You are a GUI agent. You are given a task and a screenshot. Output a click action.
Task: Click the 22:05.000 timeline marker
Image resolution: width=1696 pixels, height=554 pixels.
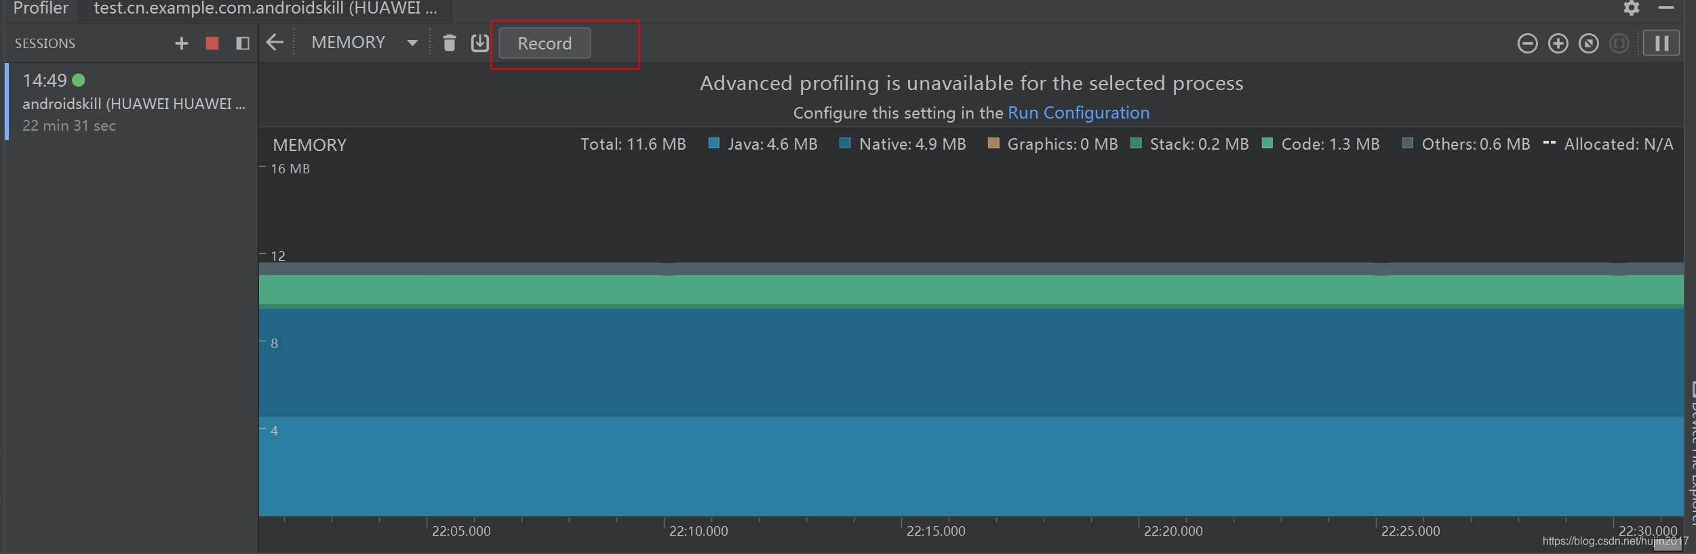point(461,531)
